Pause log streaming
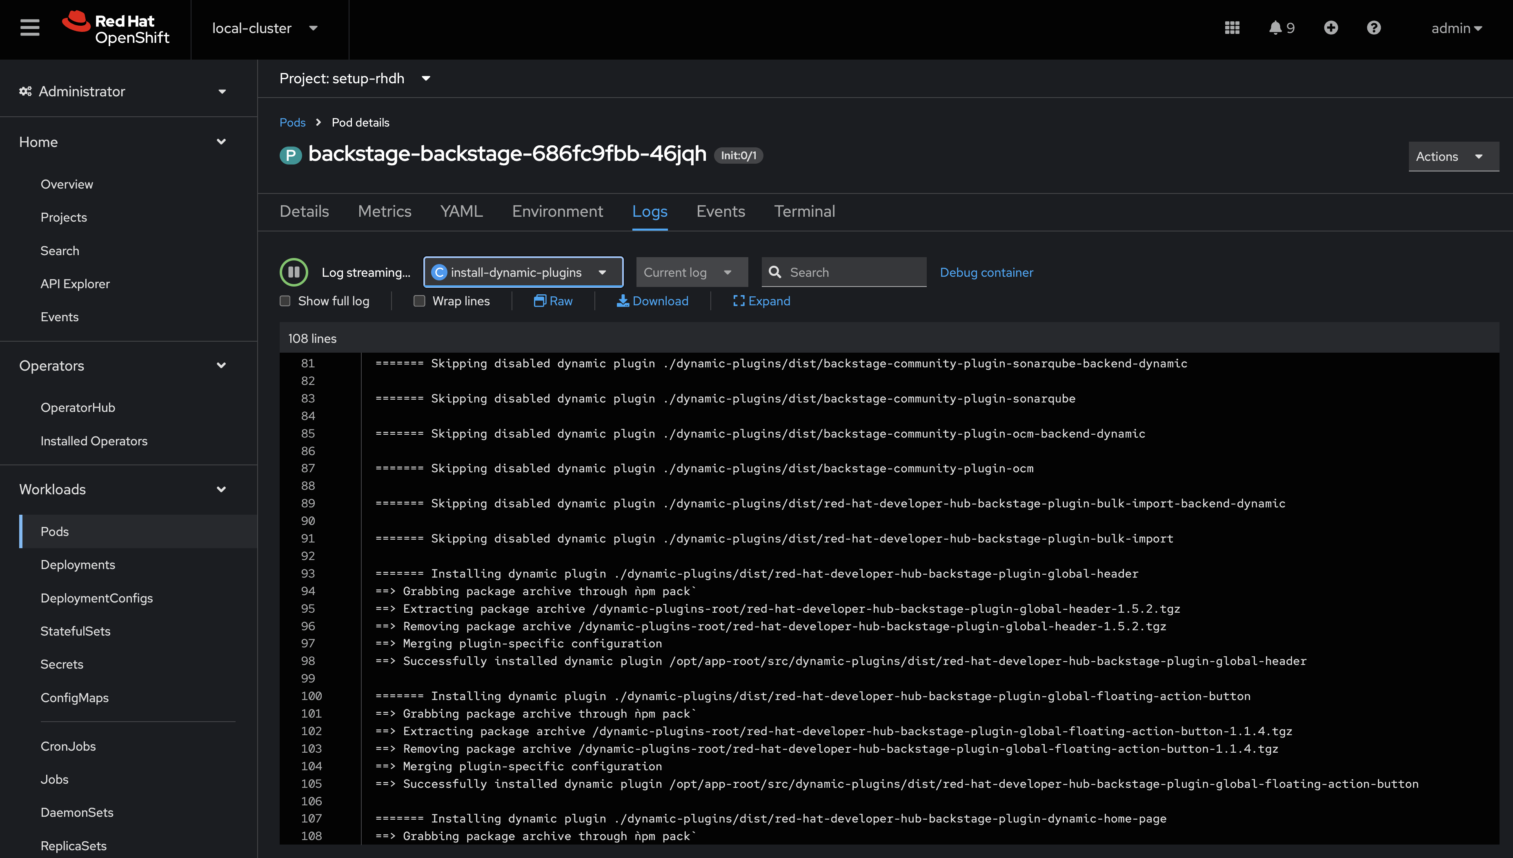Screen dimensions: 1513x858 point(294,272)
